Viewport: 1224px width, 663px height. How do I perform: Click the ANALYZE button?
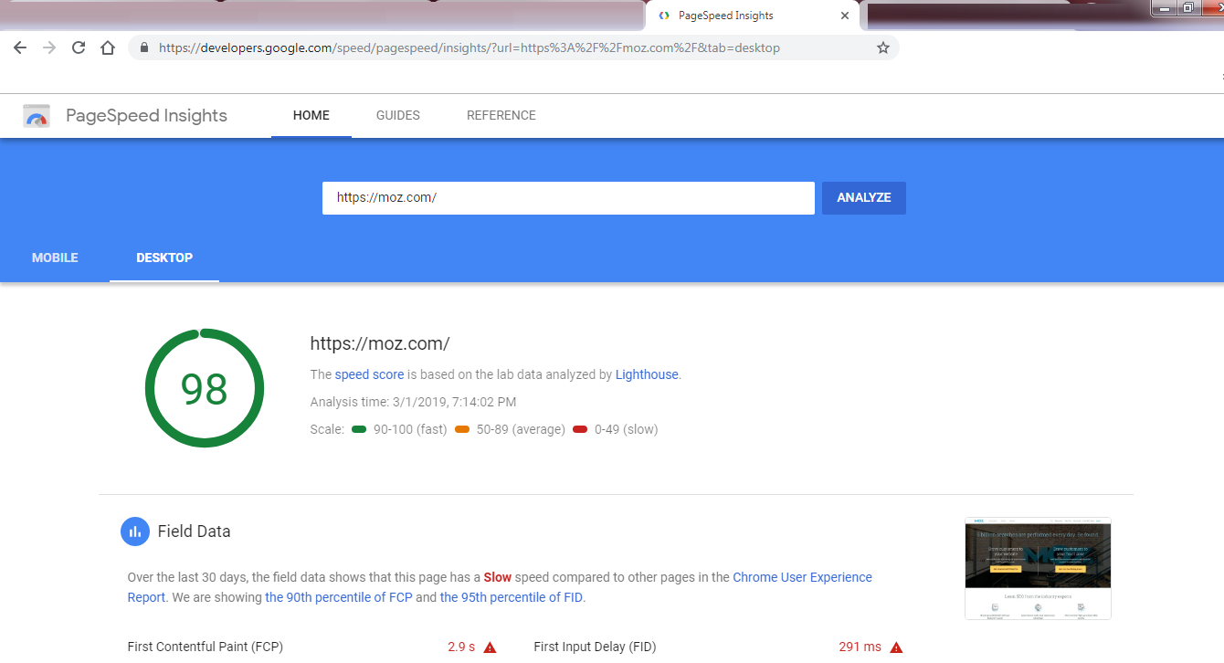click(864, 198)
